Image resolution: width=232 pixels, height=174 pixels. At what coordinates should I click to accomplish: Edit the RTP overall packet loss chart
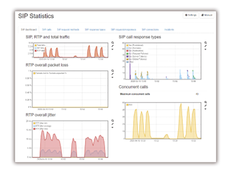pos(112,74)
